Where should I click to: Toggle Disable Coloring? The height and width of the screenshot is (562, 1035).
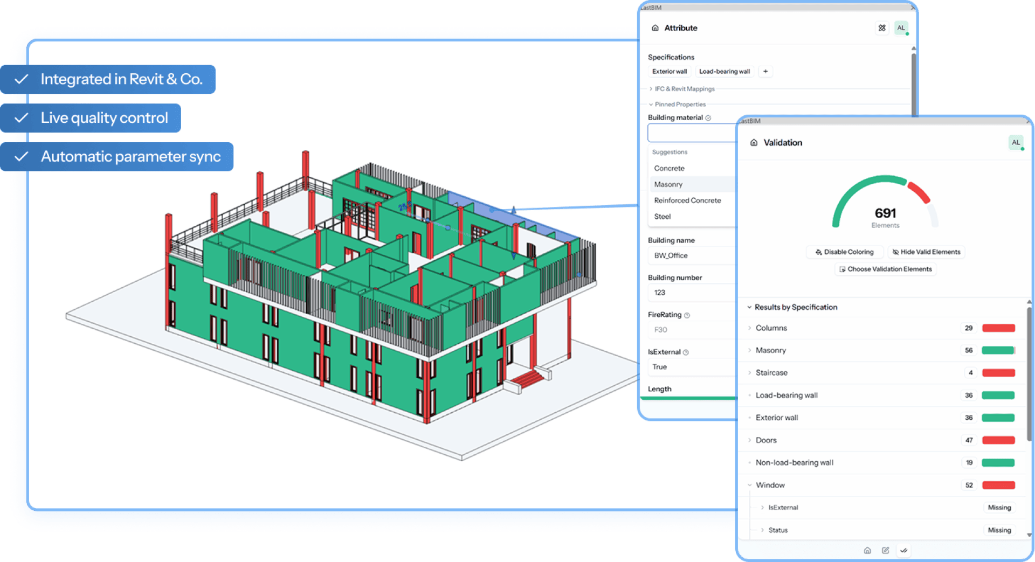click(844, 252)
